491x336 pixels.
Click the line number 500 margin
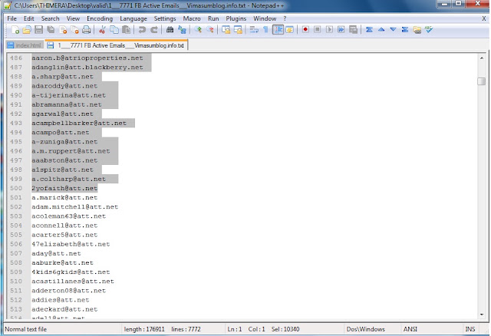(16, 188)
